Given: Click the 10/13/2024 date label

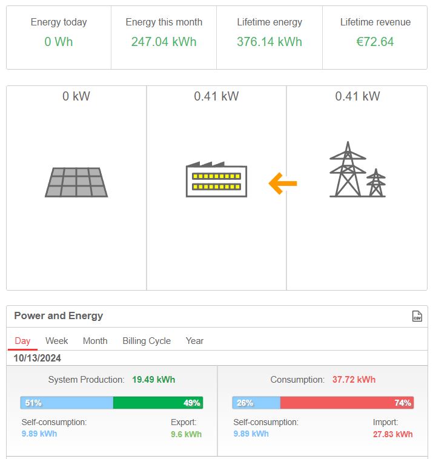Looking at the screenshot, I should click(37, 358).
